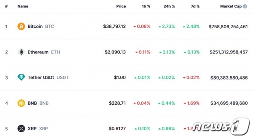Image resolution: width=253 pixels, height=139 pixels.
Task: Sort by the 7d % column header
Action: coord(195,6)
